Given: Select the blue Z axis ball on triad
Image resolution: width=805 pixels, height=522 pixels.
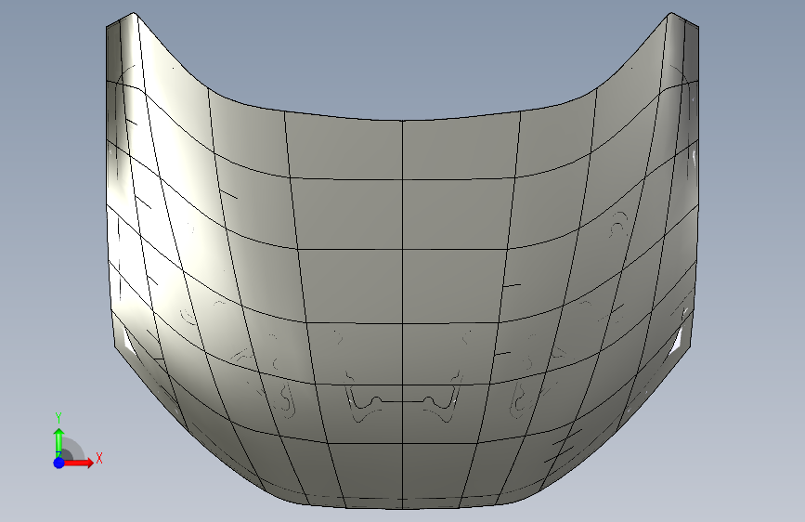Looking at the screenshot, I should pyautogui.click(x=58, y=463).
